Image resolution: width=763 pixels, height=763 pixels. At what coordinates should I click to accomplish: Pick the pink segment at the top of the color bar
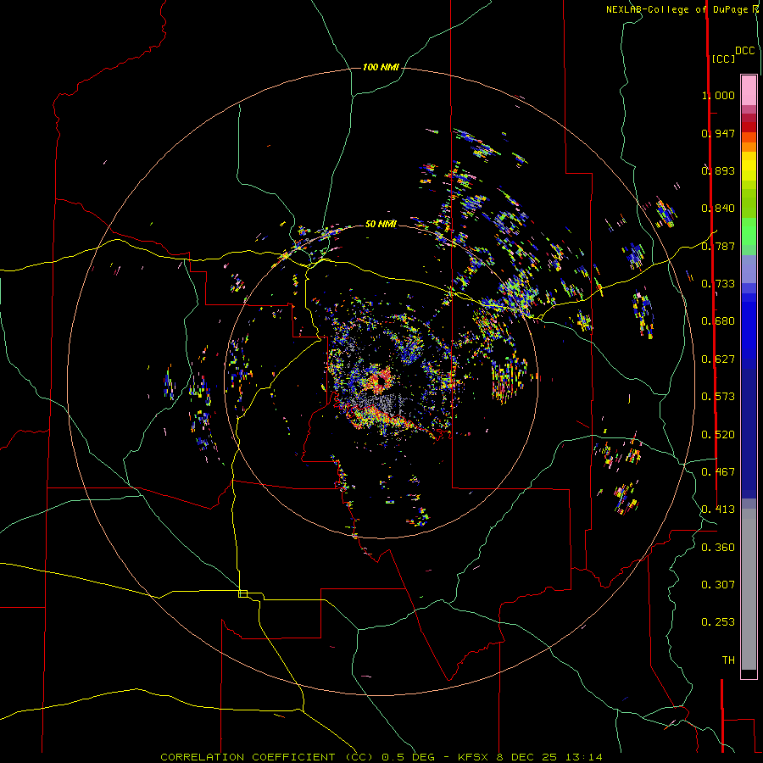click(749, 91)
